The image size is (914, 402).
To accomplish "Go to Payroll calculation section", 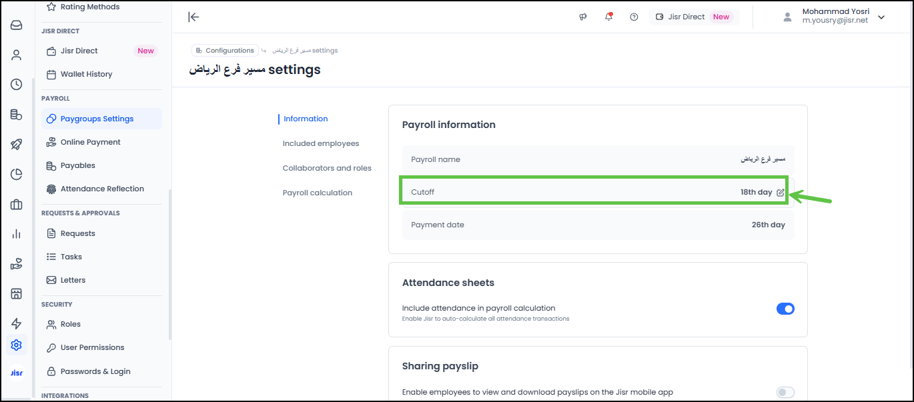I will (317, 193).
